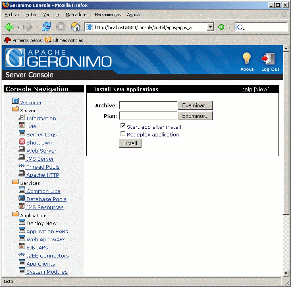Click the Common Libs list icon

22,190
